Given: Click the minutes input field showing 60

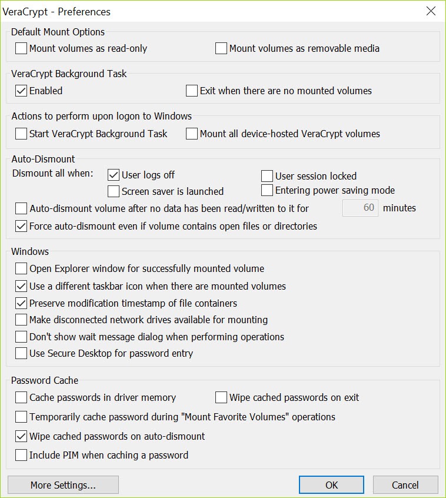Looking at the screenshot, I should pyautogui.click(x=360, y=208).
